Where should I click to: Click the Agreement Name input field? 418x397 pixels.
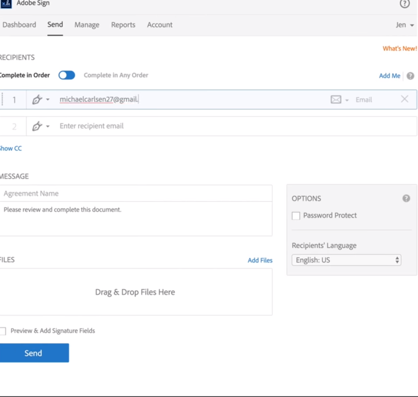click(x=136, y=193)
